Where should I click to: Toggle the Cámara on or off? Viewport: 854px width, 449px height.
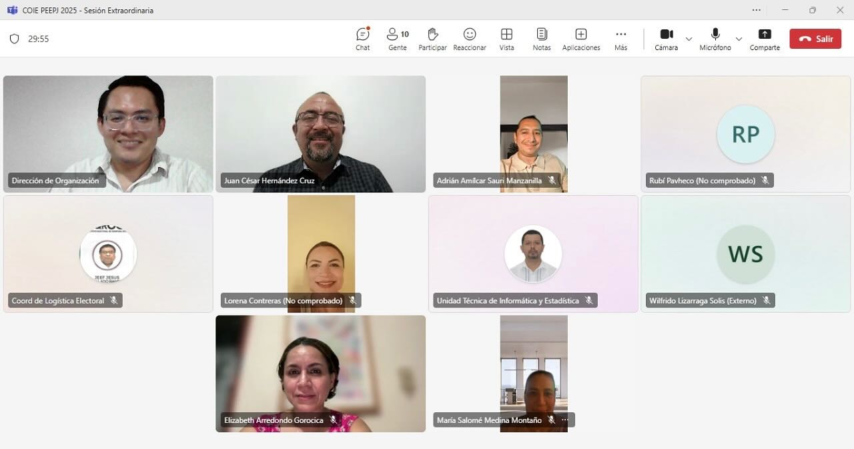pyautogui.click(x=666, y=39)
